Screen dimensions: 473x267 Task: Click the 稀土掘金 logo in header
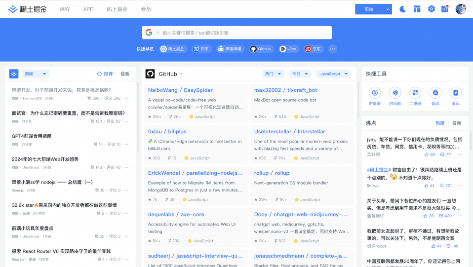coord(27,9)
